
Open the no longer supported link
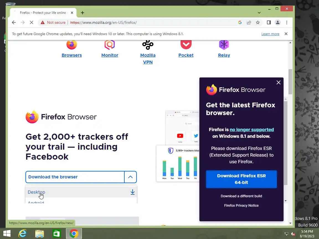(252, 130)
